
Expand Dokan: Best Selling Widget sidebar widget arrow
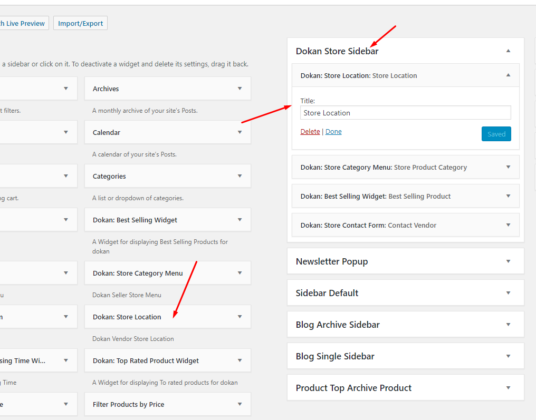pyautogui.click(x=509, y=196)
